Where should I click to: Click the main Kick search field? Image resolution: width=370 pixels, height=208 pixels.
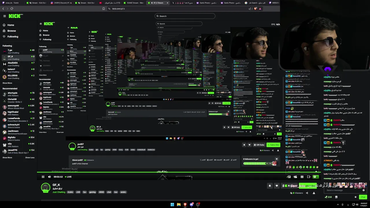tap(185, 16)
